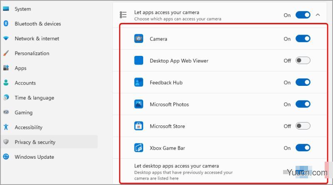Click the "Desktop App Web Viewer" label
The height and width of the screenshot is (185, 333).
click(179, 60)
